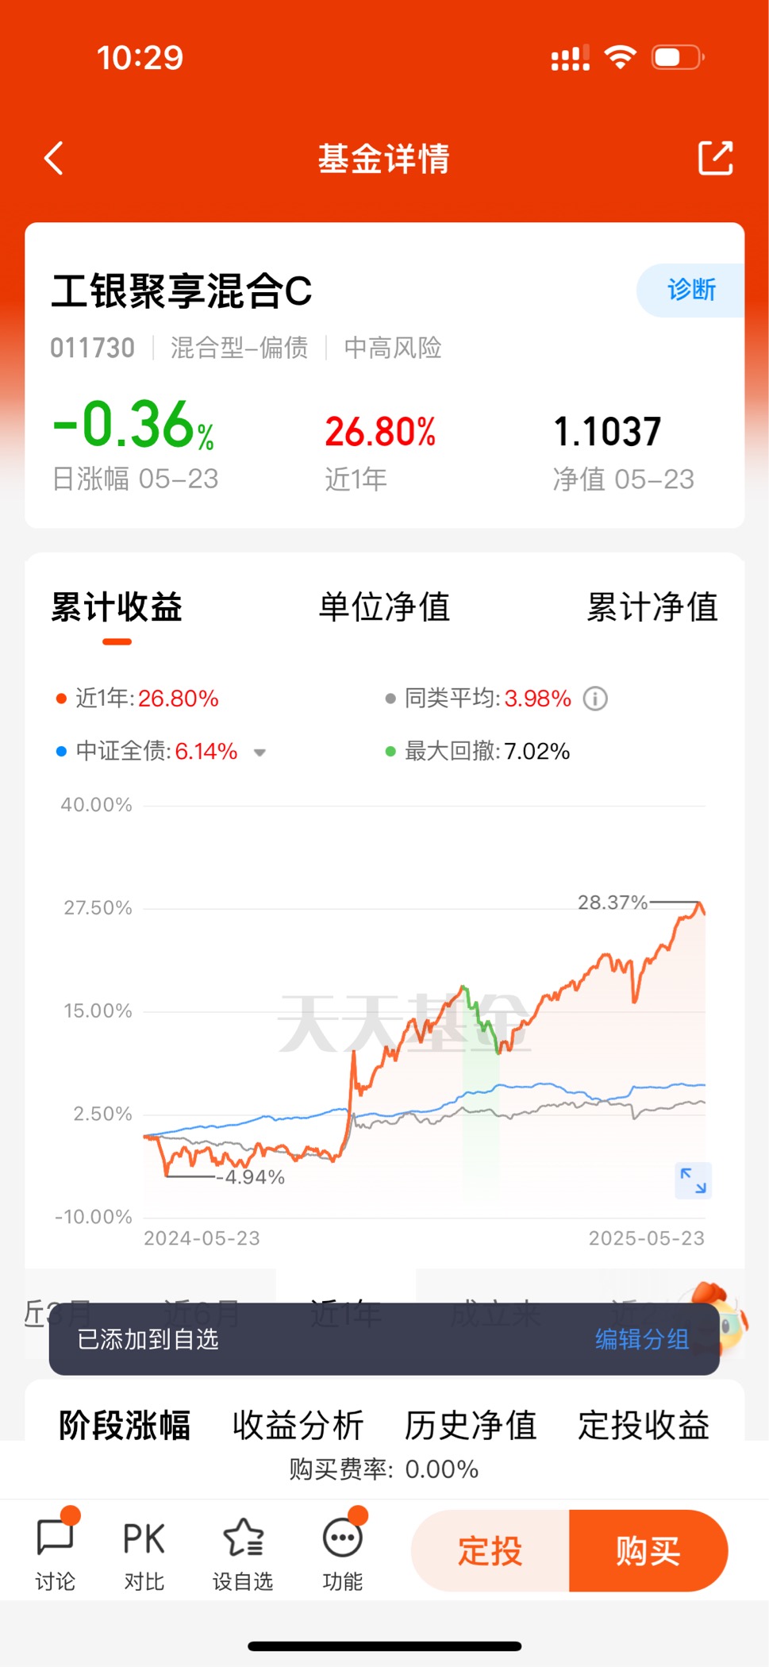Tap 编辑分组 link in toast

point(642,1339)
